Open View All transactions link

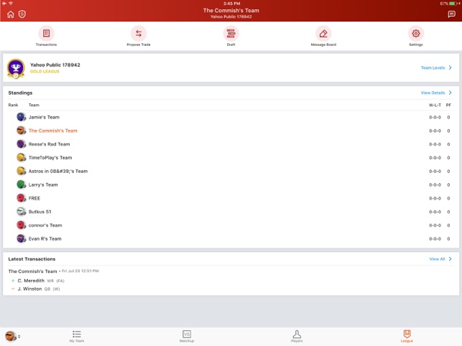point(437,259)
